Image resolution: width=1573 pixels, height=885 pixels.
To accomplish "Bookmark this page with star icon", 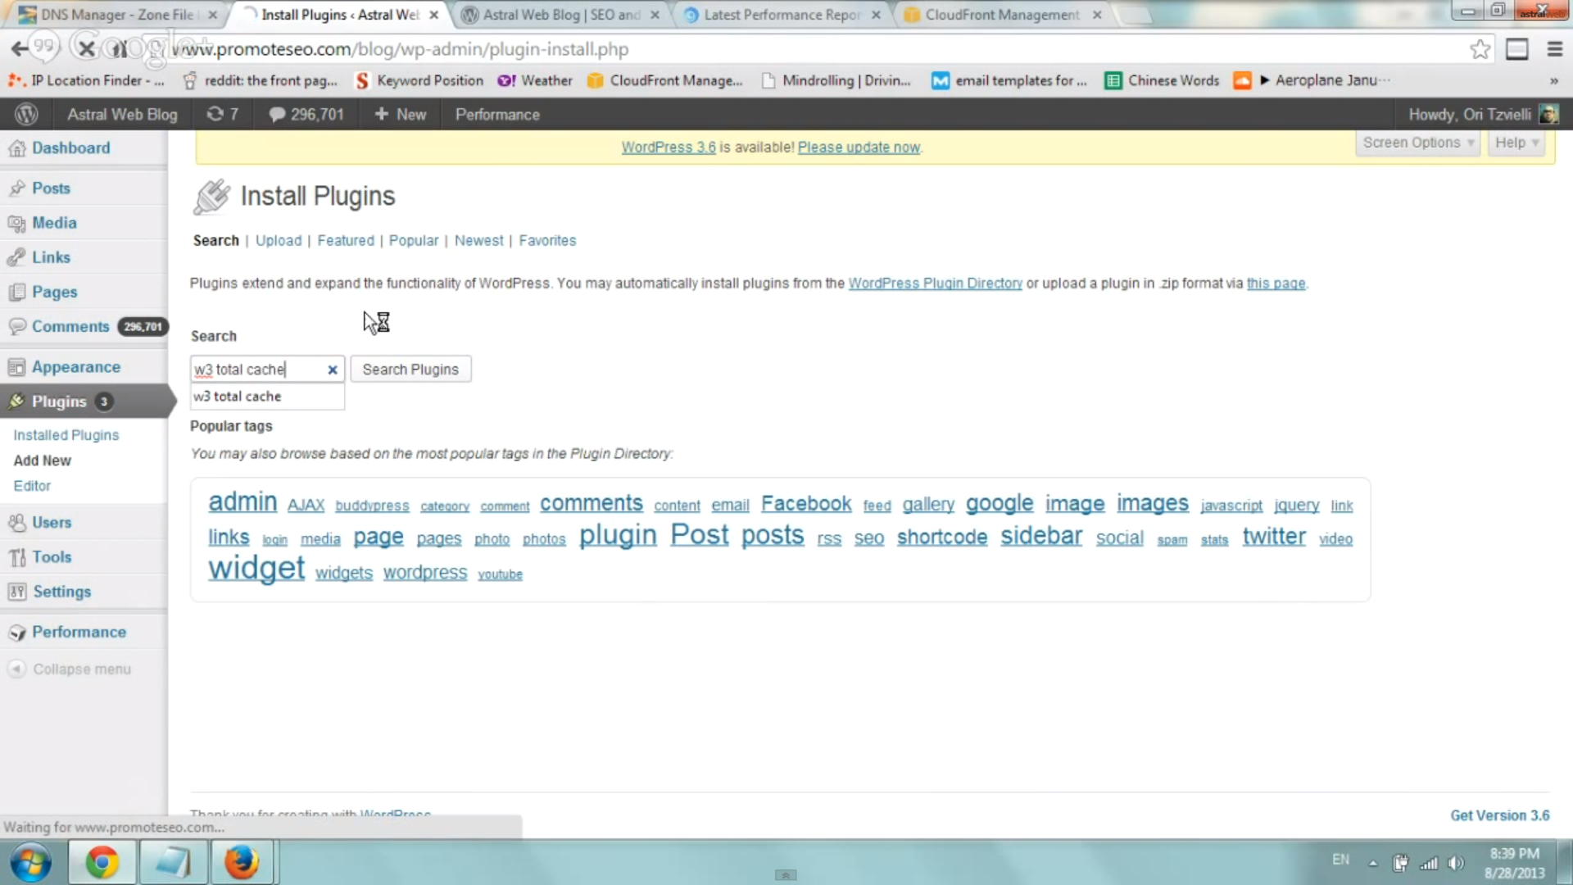I will 1480,49.
